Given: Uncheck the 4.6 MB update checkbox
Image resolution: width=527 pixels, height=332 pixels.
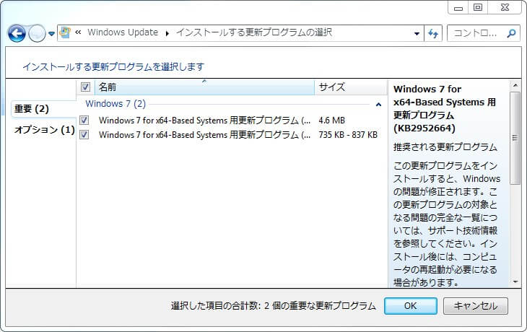Looking at the screenshot, I should pyautogui.click(x=84, y=121).
